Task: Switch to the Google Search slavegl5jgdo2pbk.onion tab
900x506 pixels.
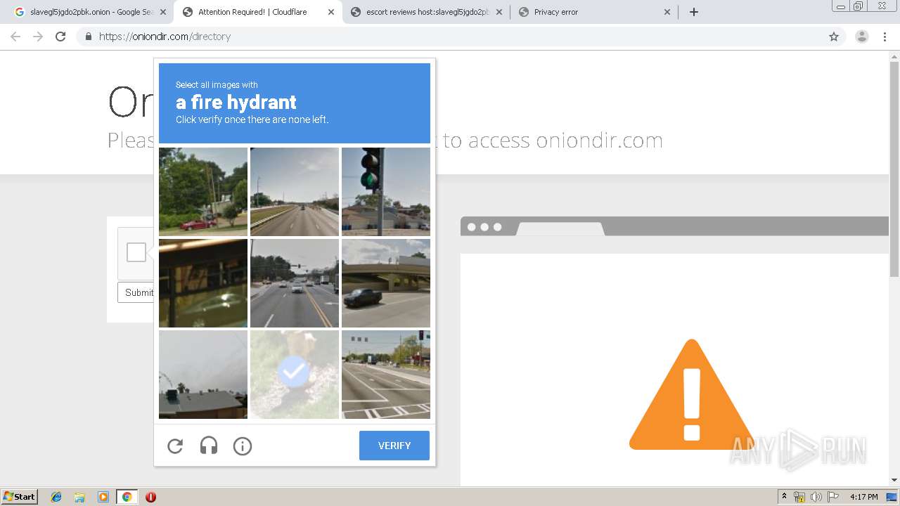Action: (x=91, y=12)
